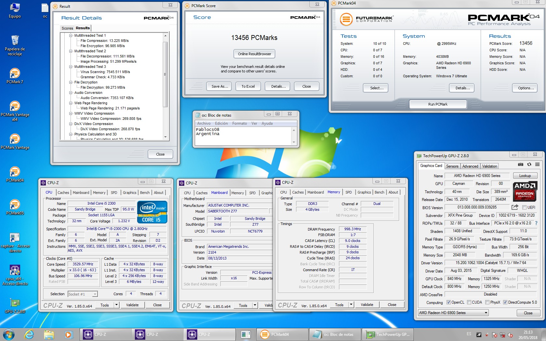Open the AMD Radeon HD 6900 Series GPU selector
Viewport: 546px width, 341px height.
click(453, 313)
